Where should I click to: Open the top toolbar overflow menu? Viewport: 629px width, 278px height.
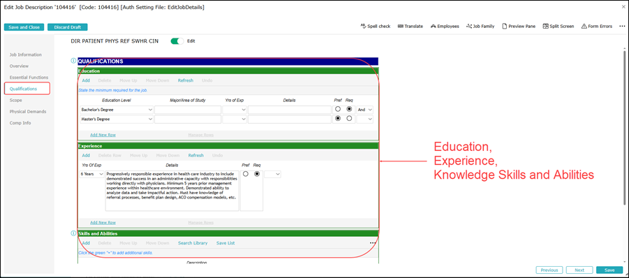click(x=622, y=26)
